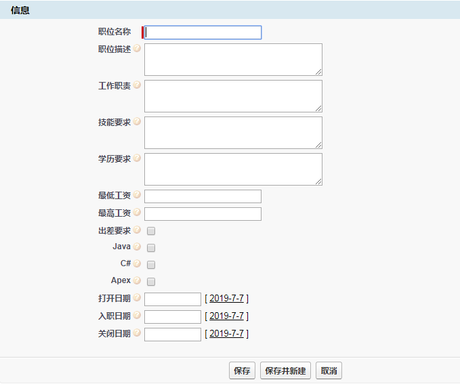Click the 保存并新建 button
Viewport: 460px width, 384px height.
point(285,371)
